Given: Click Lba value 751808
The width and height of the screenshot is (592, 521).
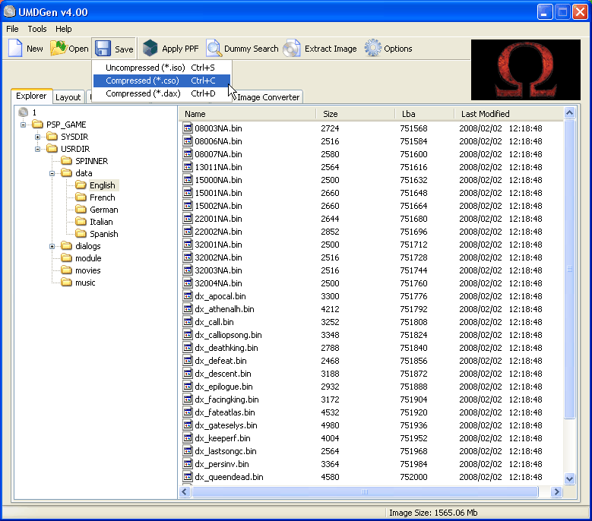Looking at the screenshot, I should tap(414, 322).
